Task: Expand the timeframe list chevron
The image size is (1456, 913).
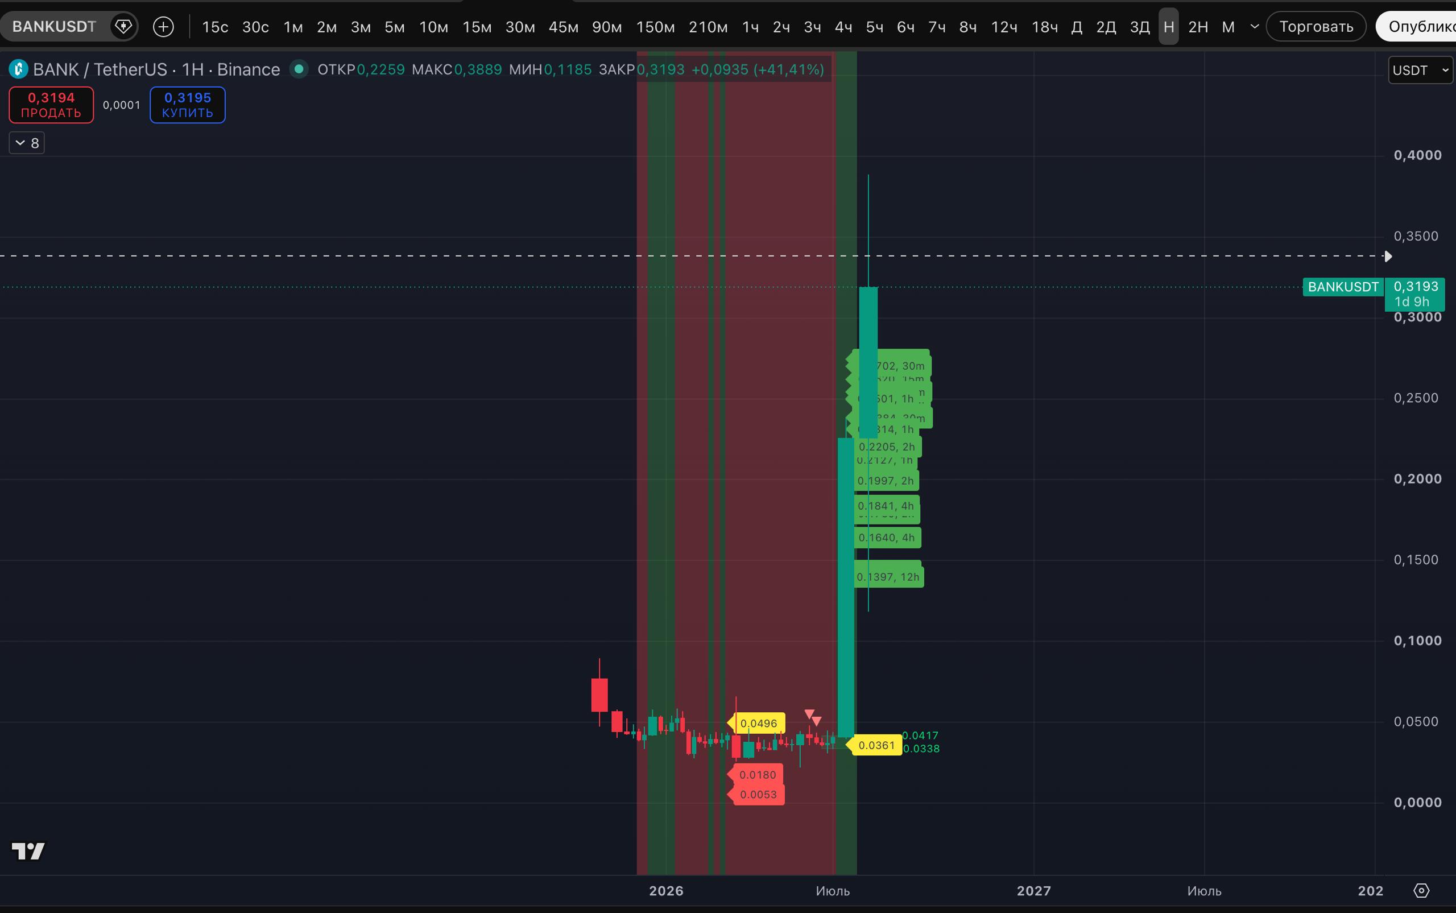Action: (1255, 27)
